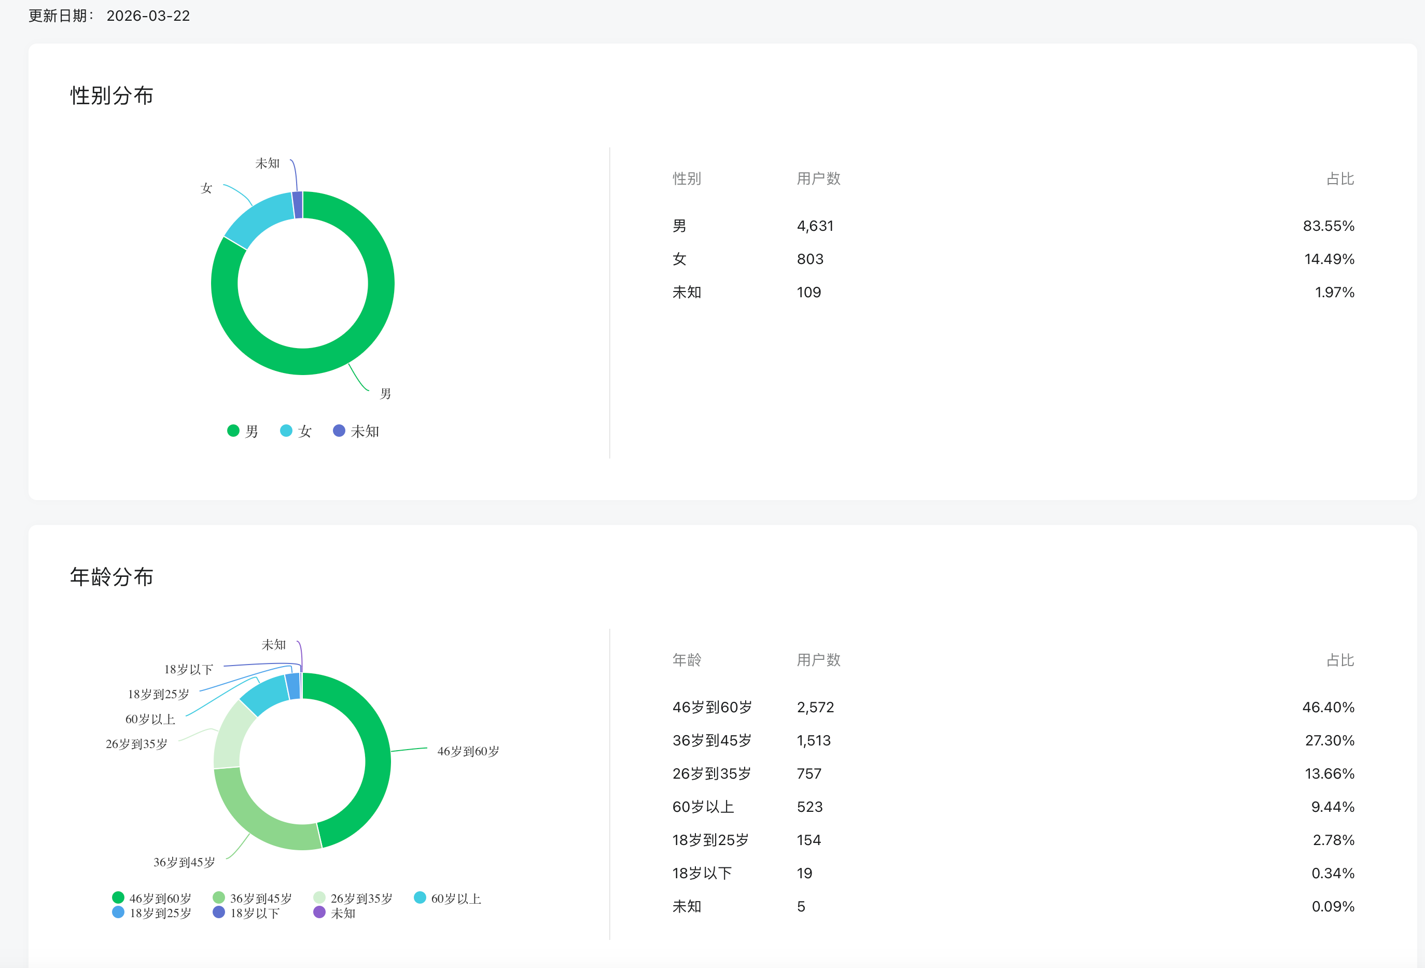
Task: Click the 用户数 header in gender table
Action: tap(818, 178)
